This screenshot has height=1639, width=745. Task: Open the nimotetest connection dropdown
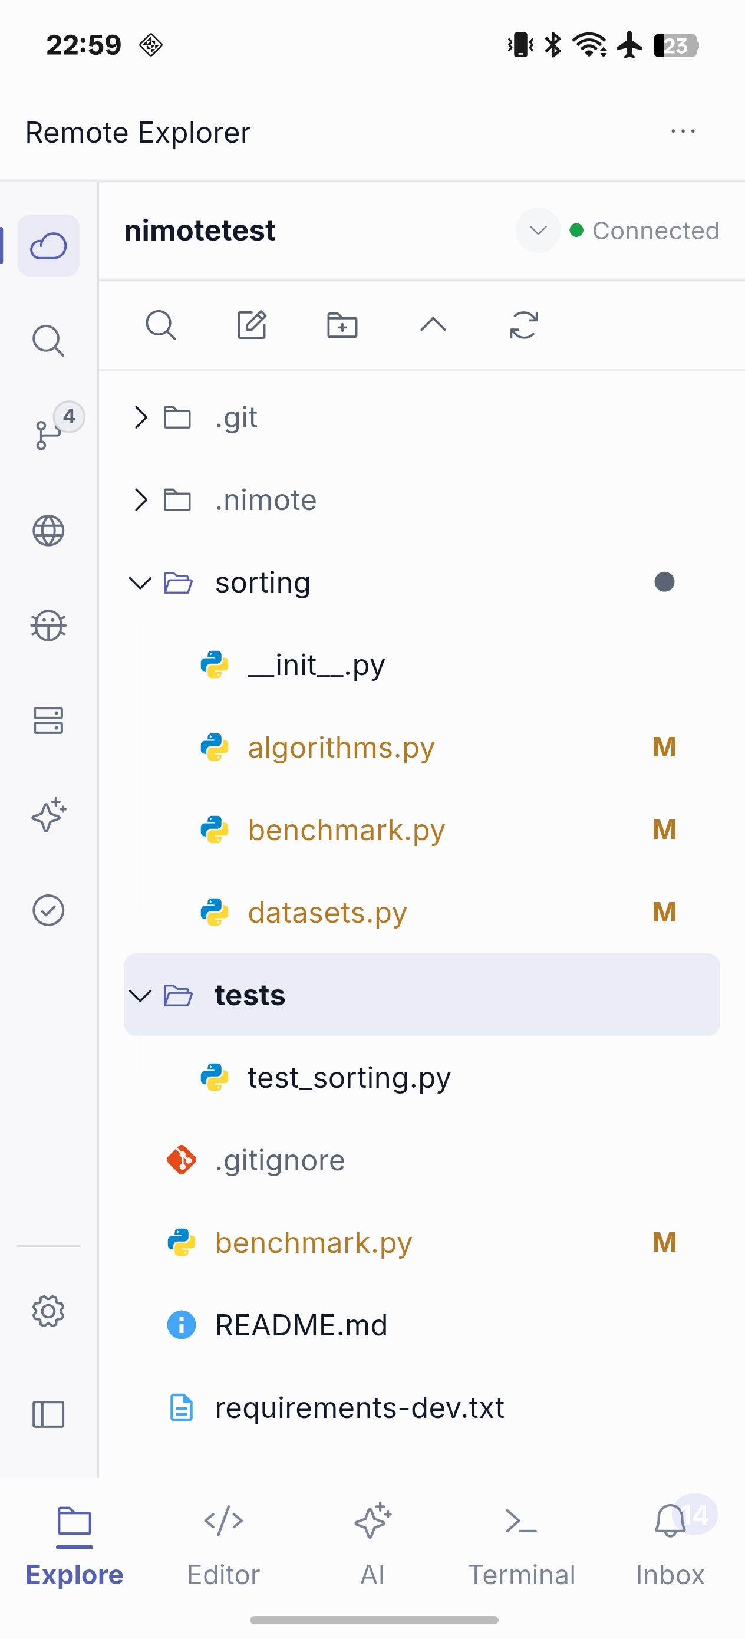click(538, 231)
